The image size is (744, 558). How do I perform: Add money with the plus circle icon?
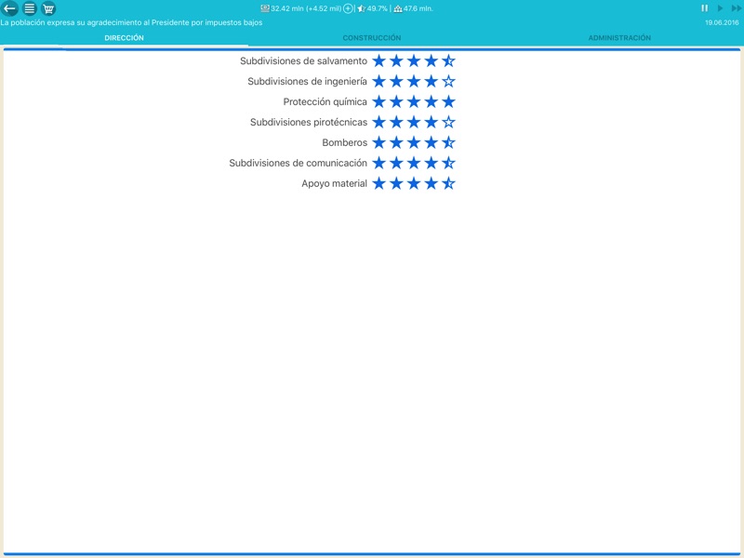click(x=348, y=8)
